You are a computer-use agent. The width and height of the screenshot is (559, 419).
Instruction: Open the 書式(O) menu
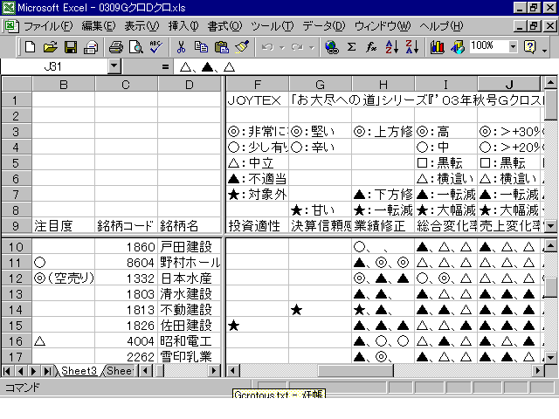(224, 26)
